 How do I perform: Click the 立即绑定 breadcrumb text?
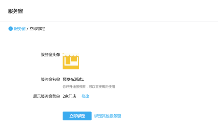(37, 29)
